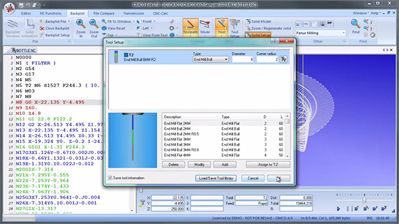399x224 pixels.
Task: Open Tool Setup from the ribbon
Action: click(234, 28)
